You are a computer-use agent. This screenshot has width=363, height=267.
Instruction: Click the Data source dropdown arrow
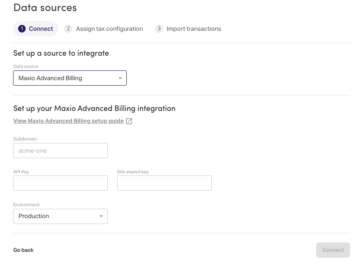tap(120, 78)
